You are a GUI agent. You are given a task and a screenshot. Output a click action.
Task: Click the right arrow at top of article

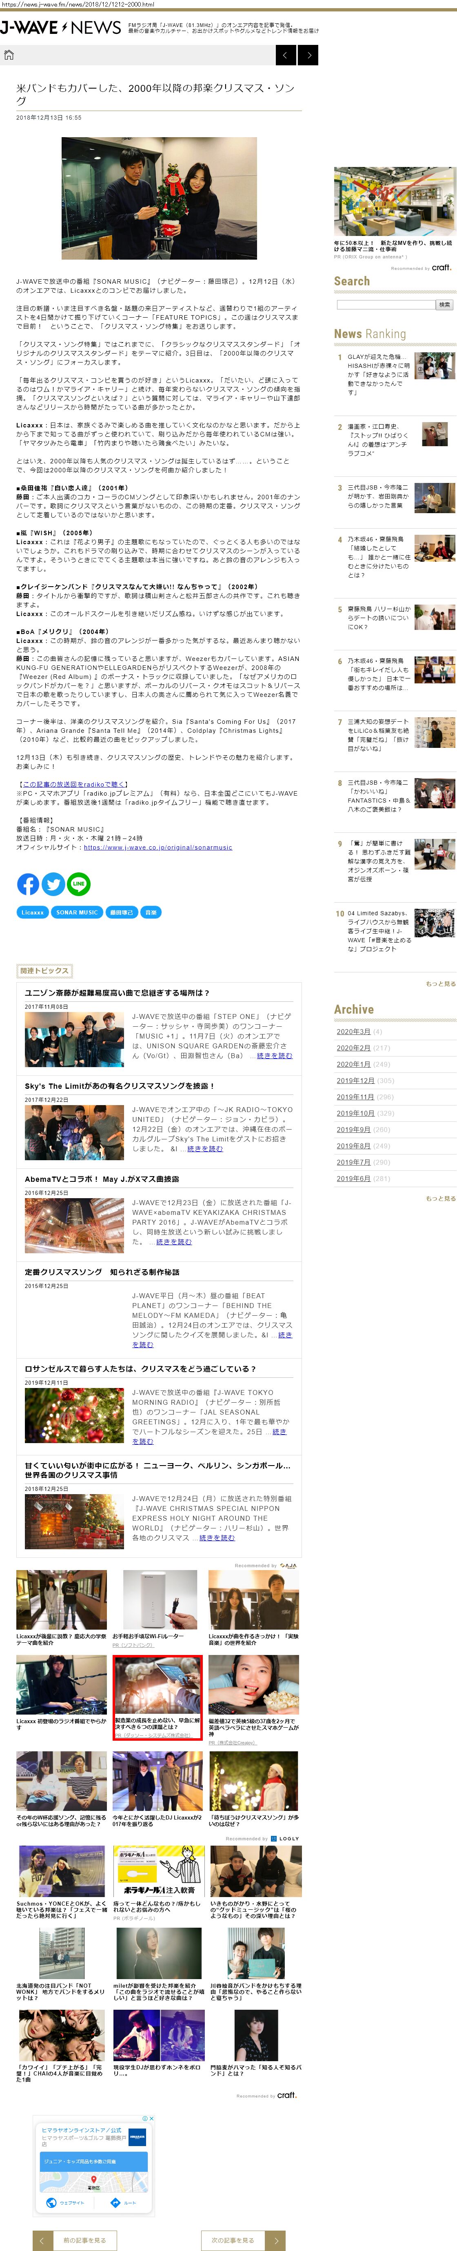308,56
